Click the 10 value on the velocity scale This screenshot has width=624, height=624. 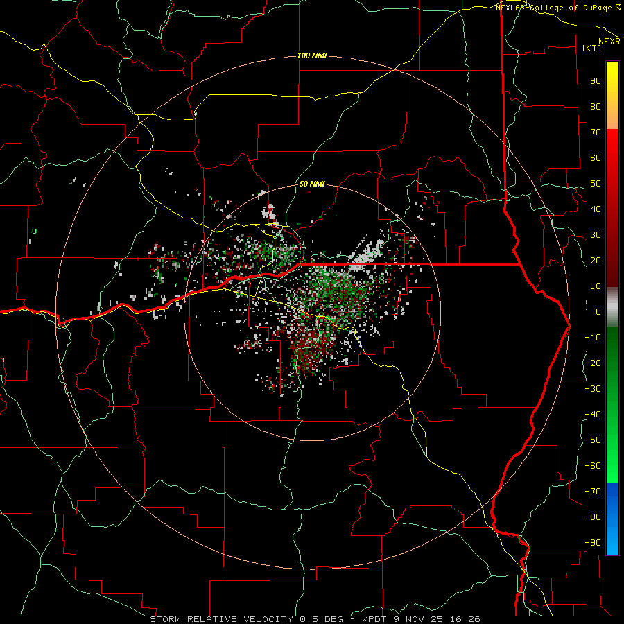pos(596,286)
